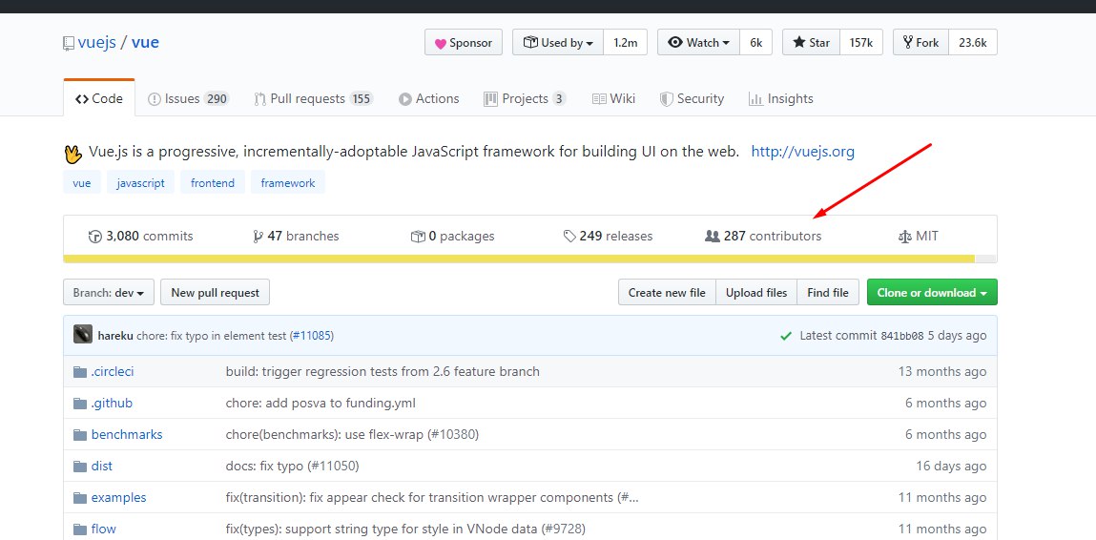The height and width of the screenshot is (540, 1096).
Task: Open the Clone or download dropdown
Action: (932, 292)
